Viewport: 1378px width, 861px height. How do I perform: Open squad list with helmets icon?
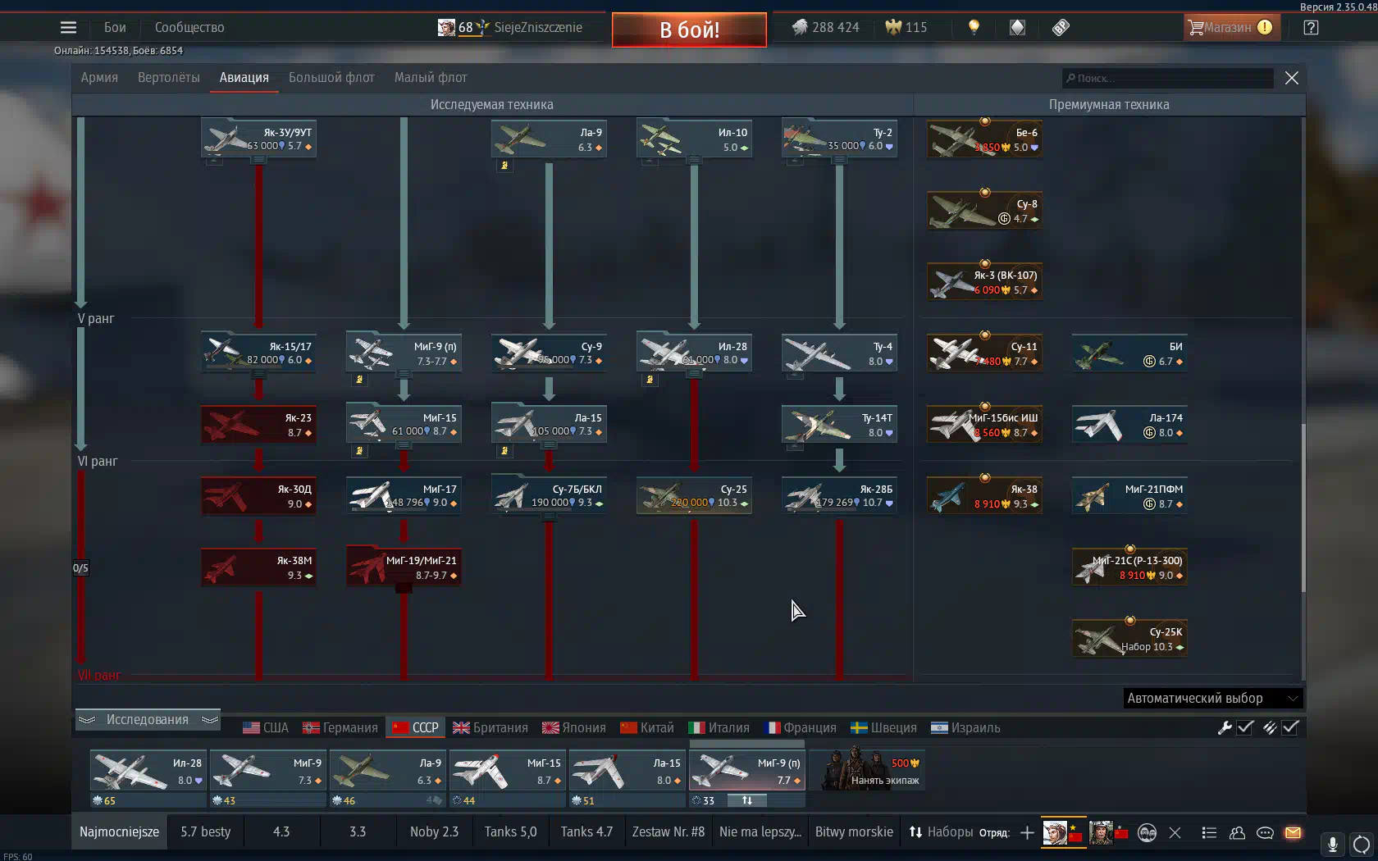[x=1147, y=832]
